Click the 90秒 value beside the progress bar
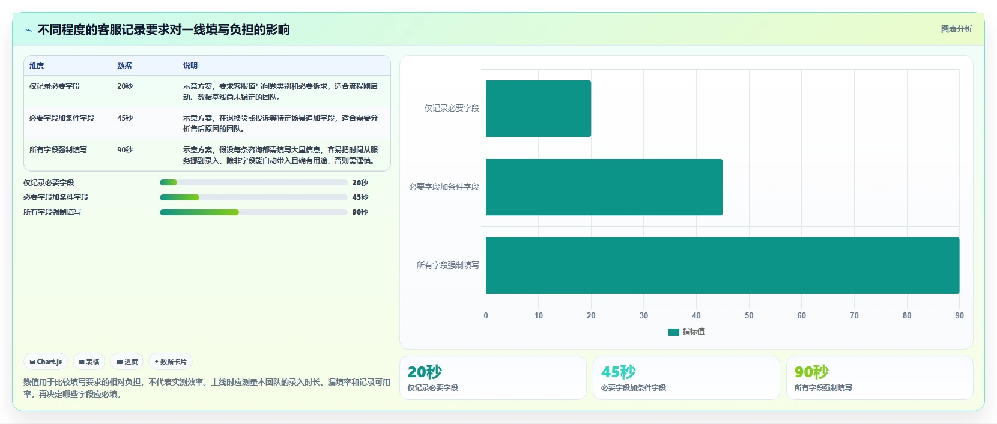The image size is (997, 424). click(x=360, y=212)
